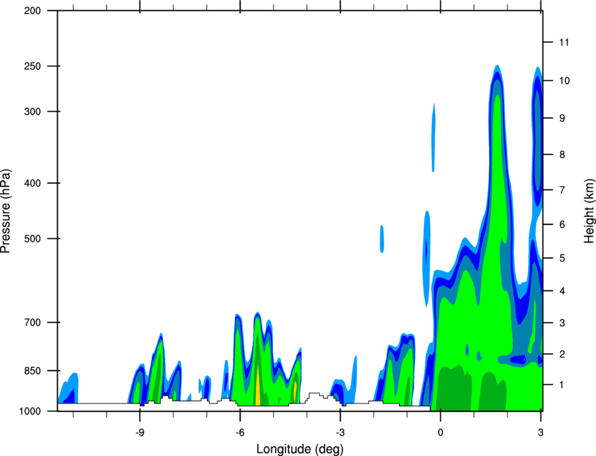Click the -6 longitude tick label
Screen dimensions: 596x456
click(x=240, y=433)
